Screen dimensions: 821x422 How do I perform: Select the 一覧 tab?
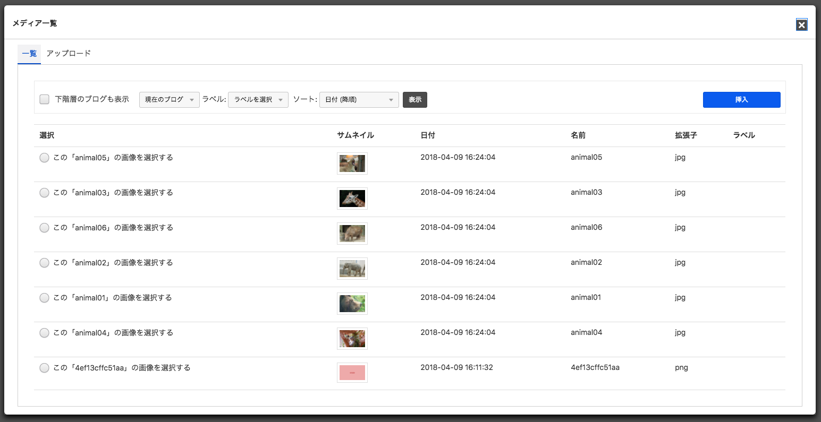(x=29, y=54)
